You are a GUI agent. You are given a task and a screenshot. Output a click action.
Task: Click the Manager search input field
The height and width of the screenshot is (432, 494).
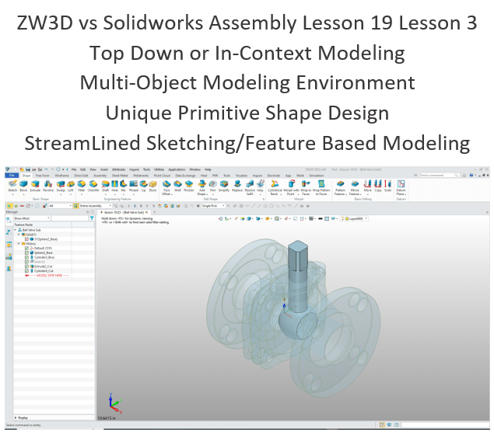pyautogui.click(x=70, y=219)
